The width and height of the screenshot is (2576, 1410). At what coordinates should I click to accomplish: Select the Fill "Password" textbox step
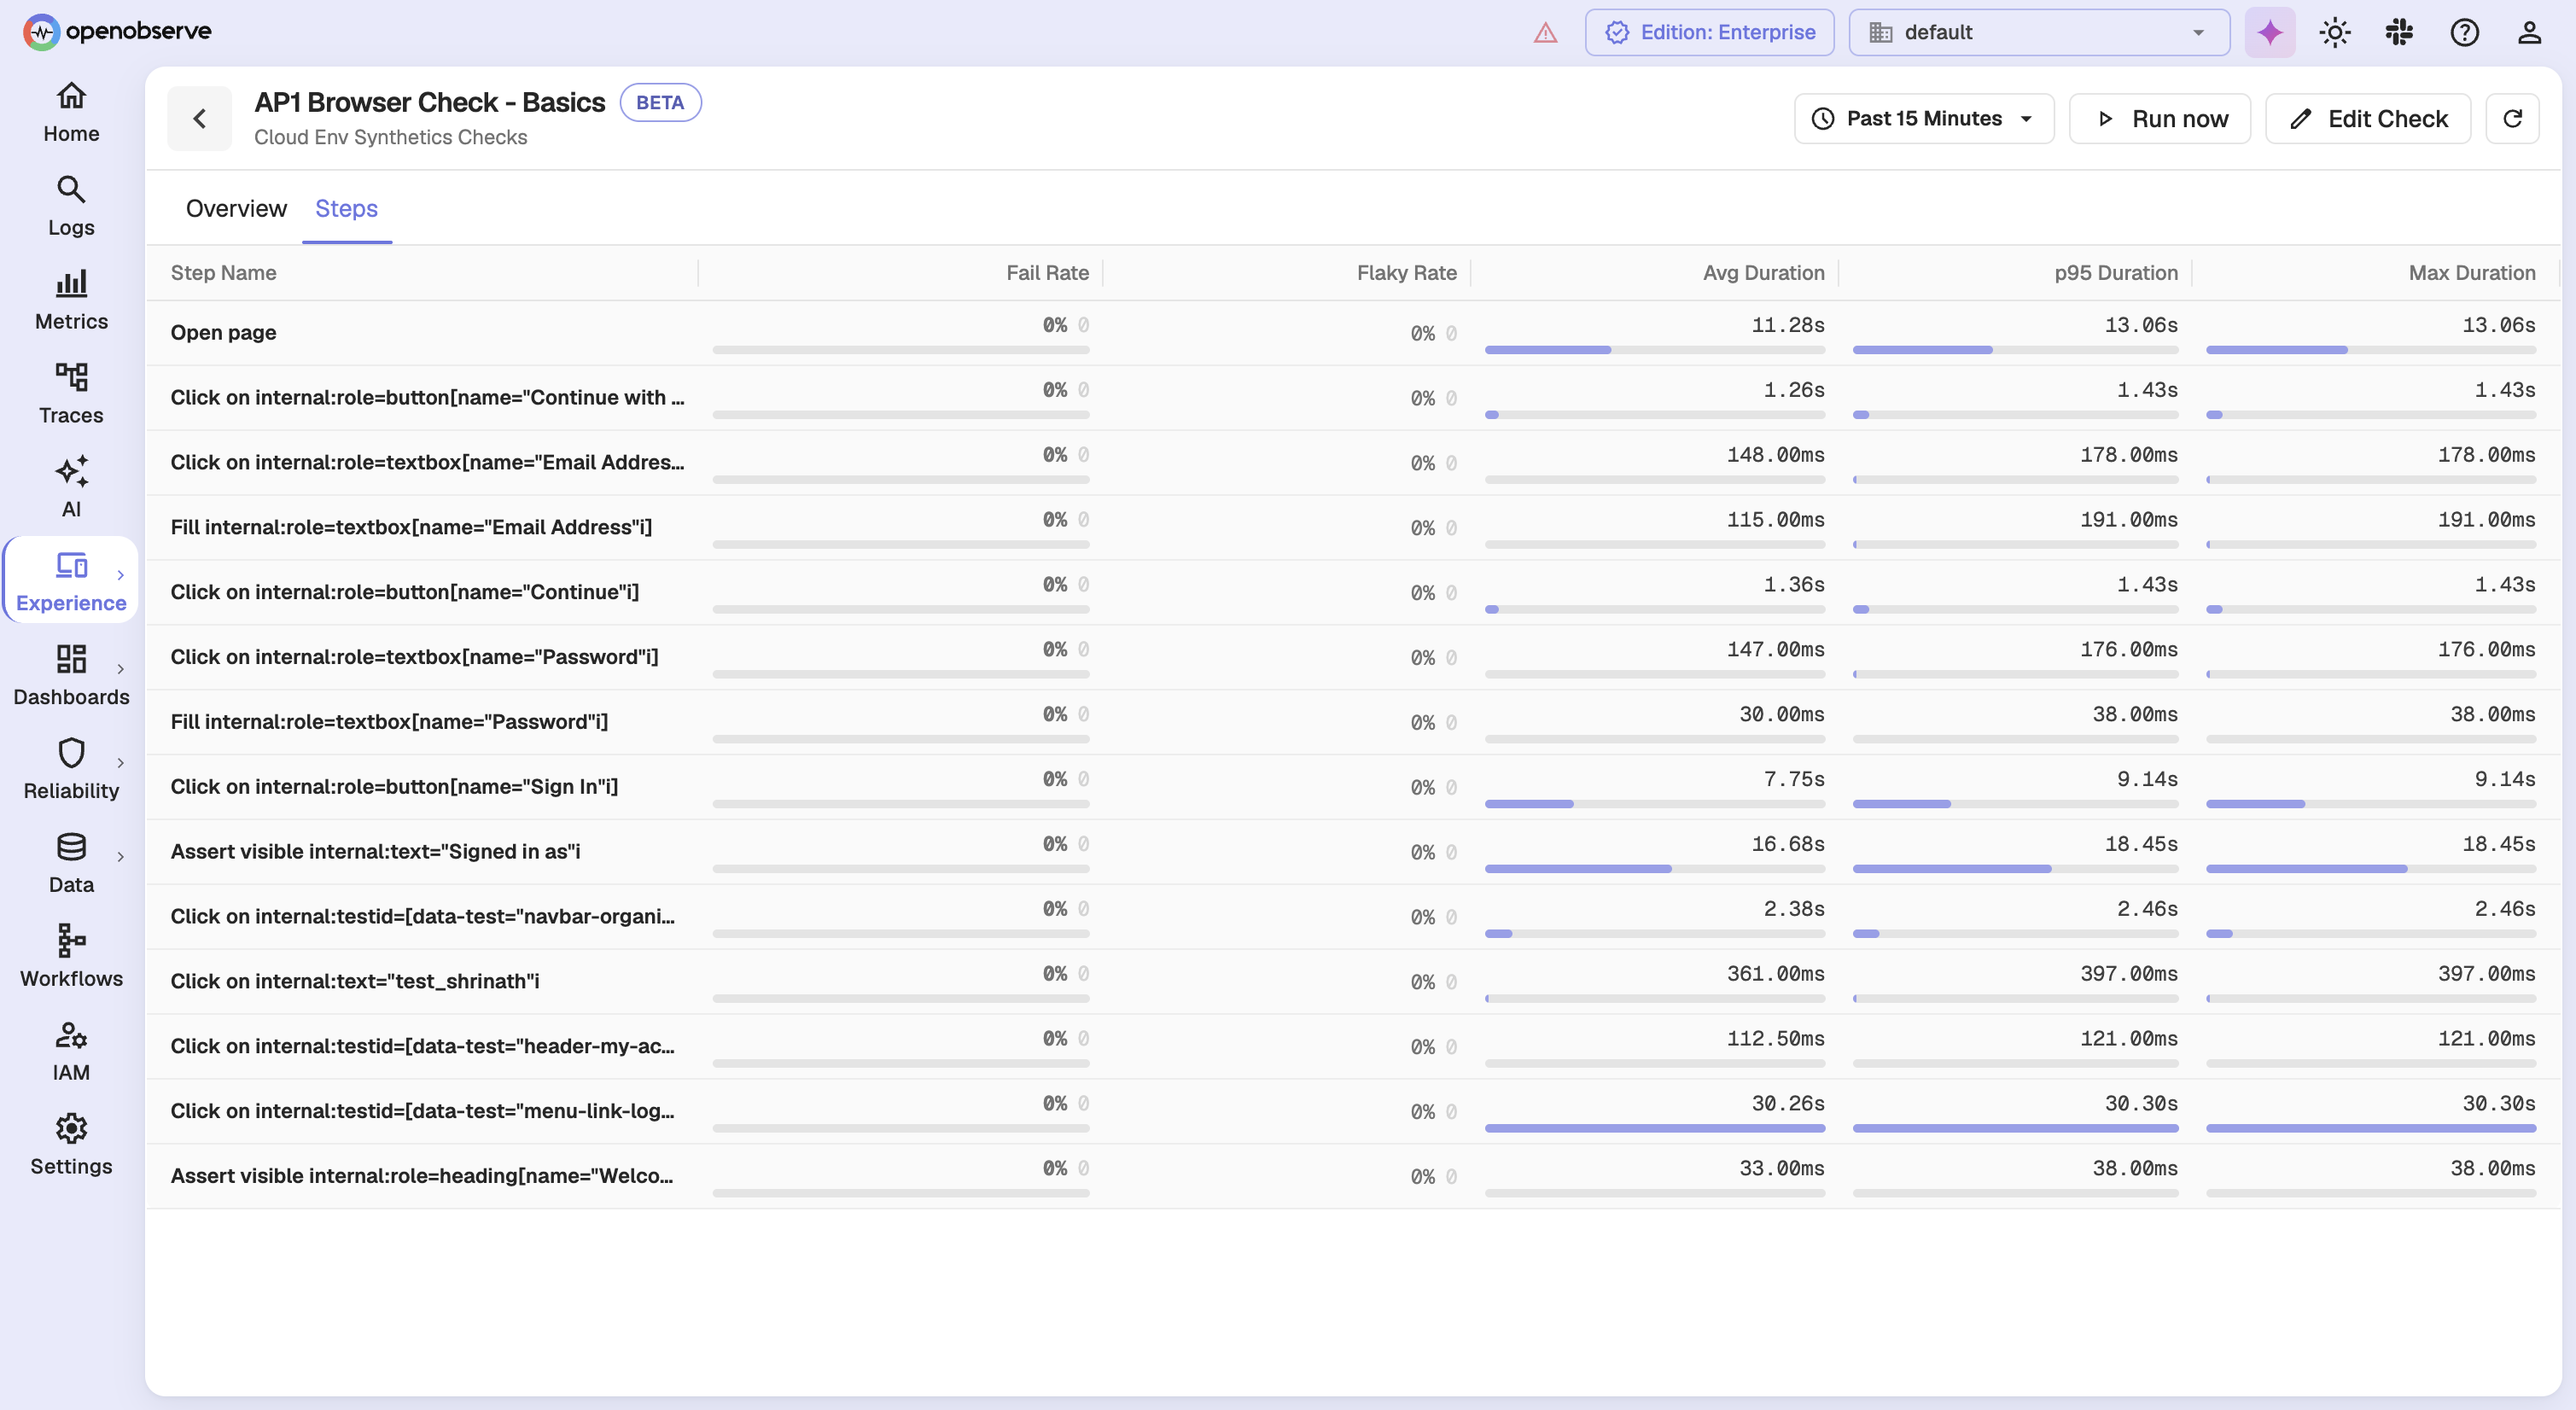1353,722
